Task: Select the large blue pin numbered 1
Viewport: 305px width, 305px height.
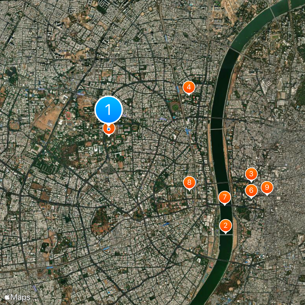Action: (x=109, y=110)
